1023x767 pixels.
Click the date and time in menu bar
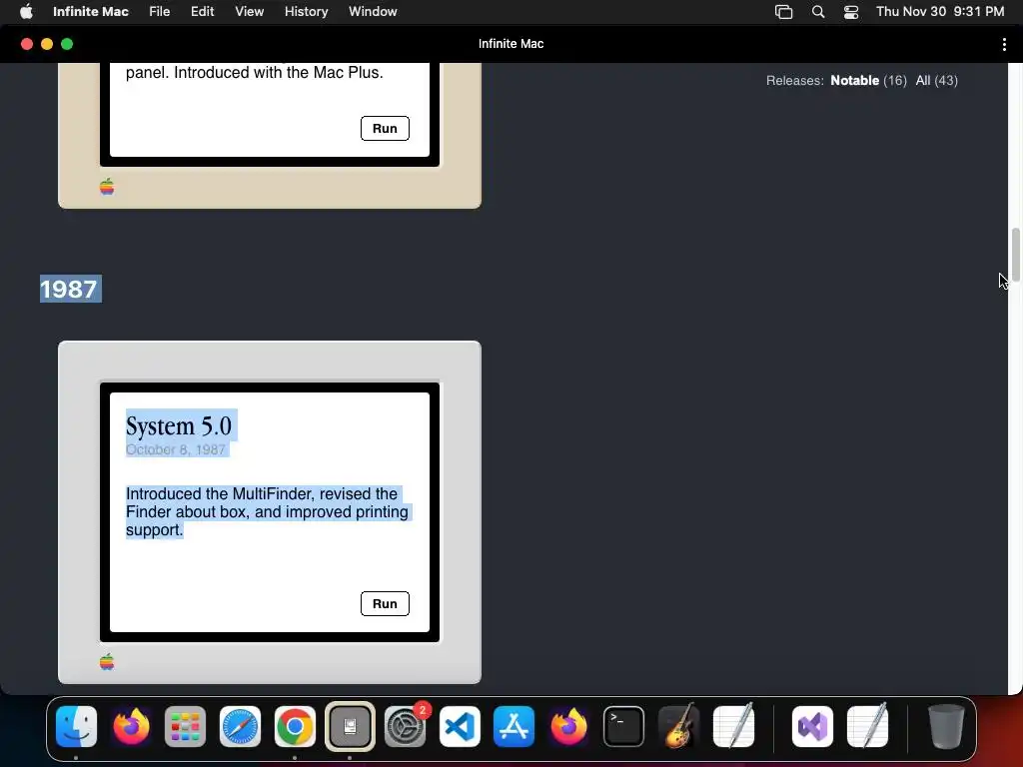[x=939, y=11]
